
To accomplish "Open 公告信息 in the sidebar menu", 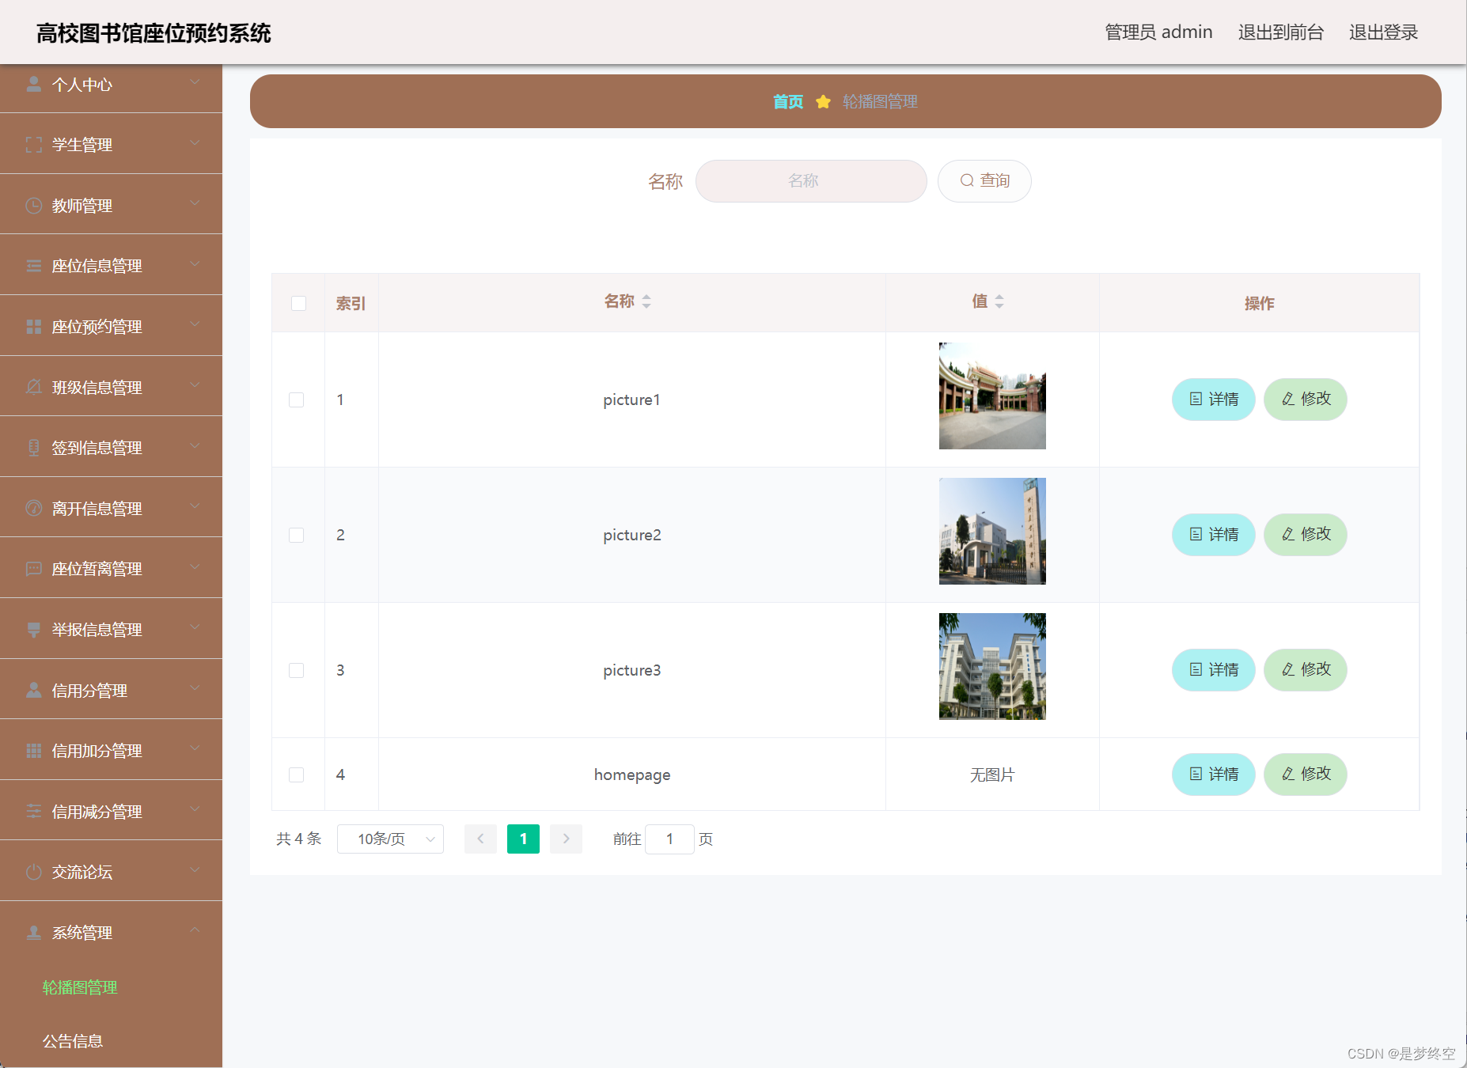I will click(72, 1041).
